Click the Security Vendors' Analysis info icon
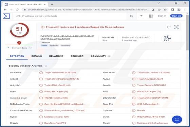 click(x=46, y=66)
